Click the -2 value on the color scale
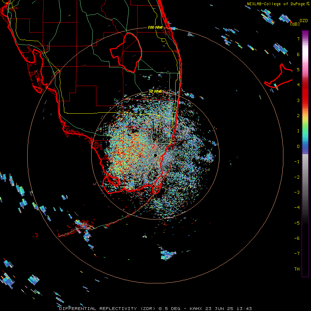 coord(297,177)
